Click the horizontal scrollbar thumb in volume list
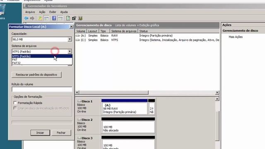Image resolution: width=265 pixels, height=149 pixels. coord(114,92)
